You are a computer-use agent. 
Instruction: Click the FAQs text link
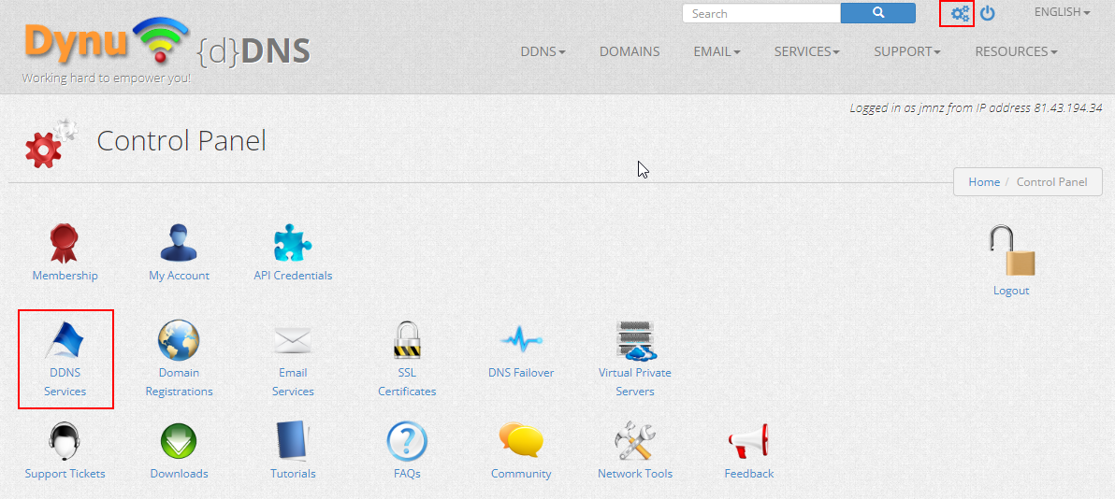(407, 474)
